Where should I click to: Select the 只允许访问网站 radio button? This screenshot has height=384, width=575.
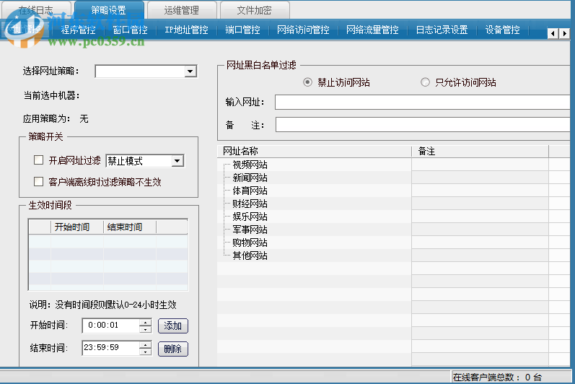click(x=425, y=82)
